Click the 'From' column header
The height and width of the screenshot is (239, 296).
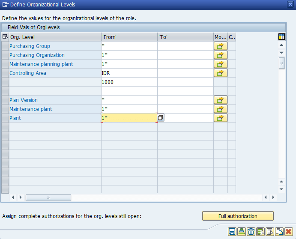coord(129,37)
